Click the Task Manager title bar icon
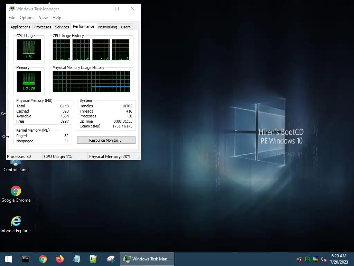 (x=11, y=9)
